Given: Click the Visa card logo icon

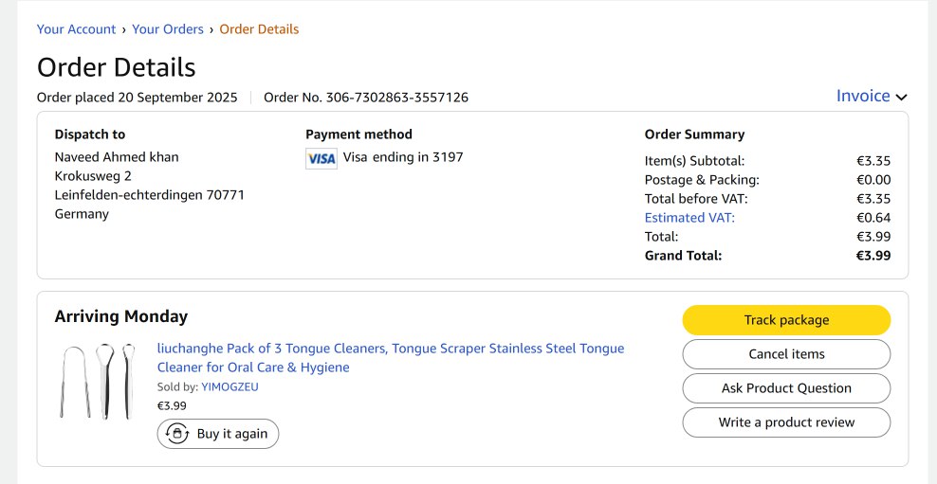Looking at the screenshot, I should [322, 158].
